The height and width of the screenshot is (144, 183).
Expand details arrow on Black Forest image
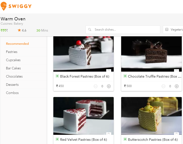[109, 70]
